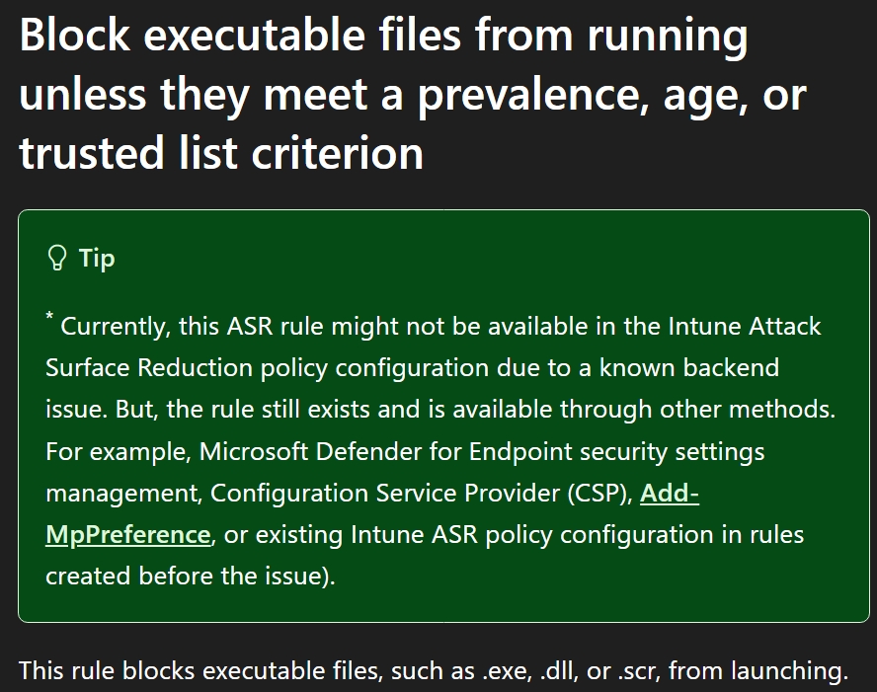
Task: Click 'trusted list criterion' in the heading
Action: coord(221,153)
